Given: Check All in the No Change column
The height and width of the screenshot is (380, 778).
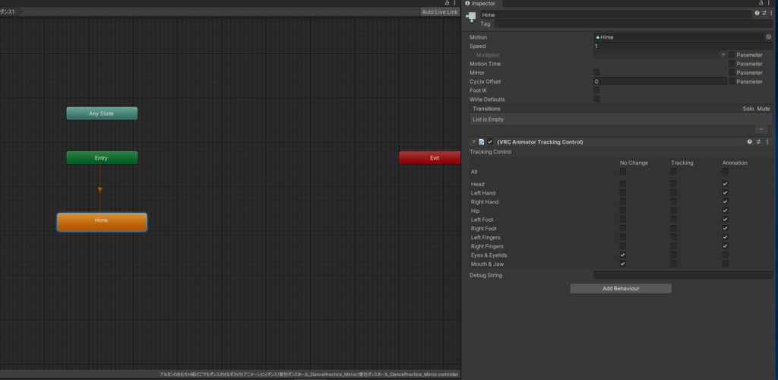Looking at the screenshot, I should pyautogui.click(x=623, y=171).
